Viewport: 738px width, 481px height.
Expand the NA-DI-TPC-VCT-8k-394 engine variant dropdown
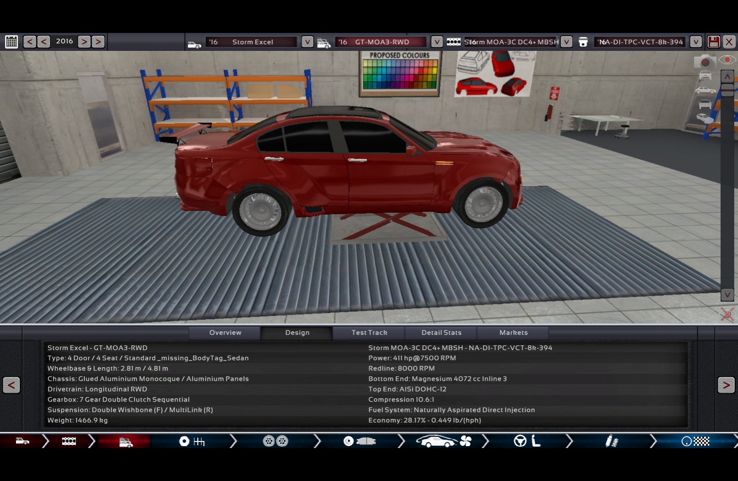695,42
